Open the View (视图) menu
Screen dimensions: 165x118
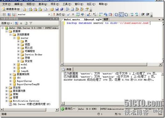pos(31,4)
